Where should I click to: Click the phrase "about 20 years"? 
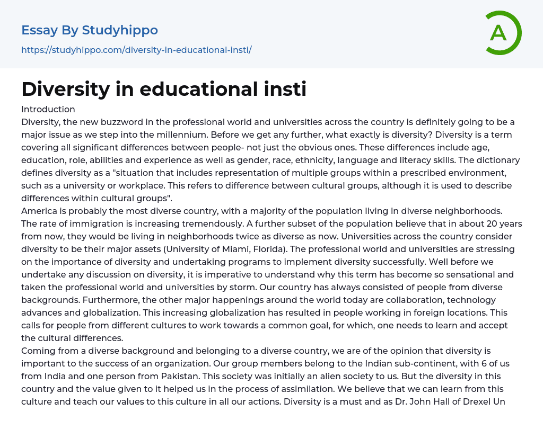493,224
